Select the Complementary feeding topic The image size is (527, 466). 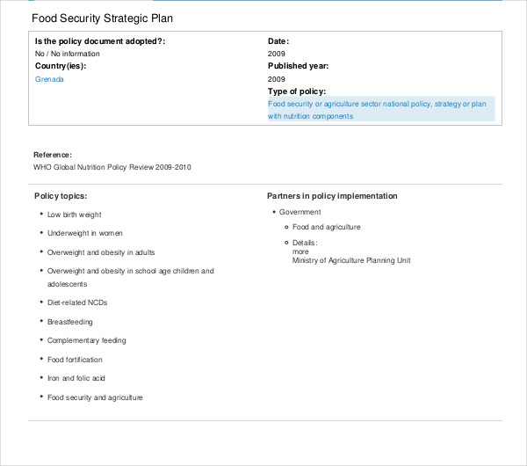(87, 340)
